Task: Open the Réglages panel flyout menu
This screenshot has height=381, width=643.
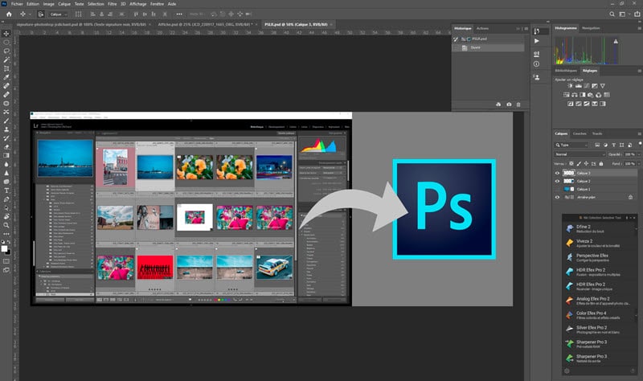Action: (639, 71)
